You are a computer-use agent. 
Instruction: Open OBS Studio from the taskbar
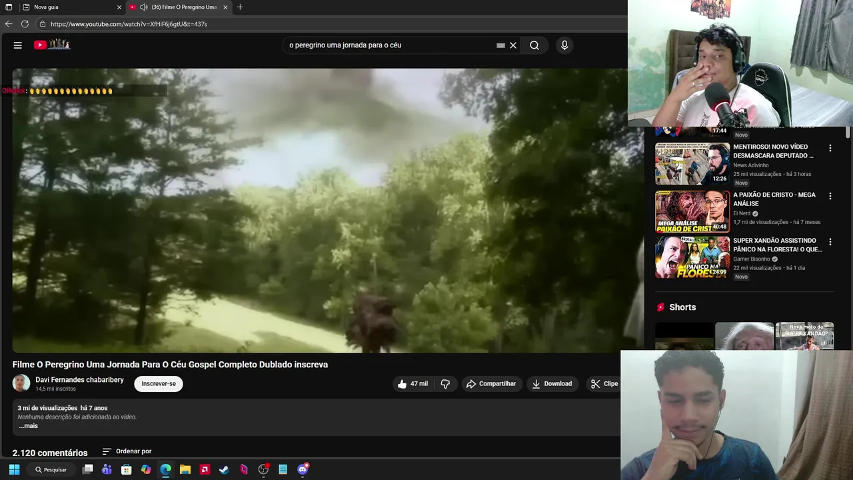click(263, 469)
